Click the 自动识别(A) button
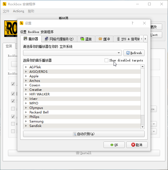 point(84,134)
